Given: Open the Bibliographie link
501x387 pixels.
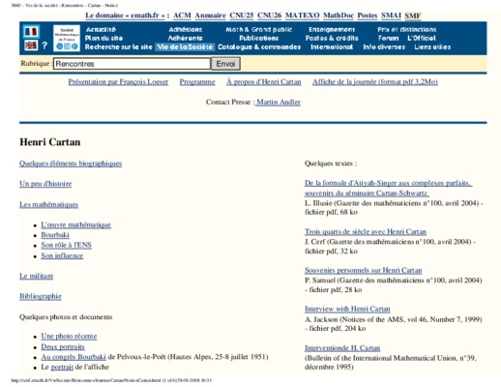Looking at the screenshot, I should click(41, 296).
